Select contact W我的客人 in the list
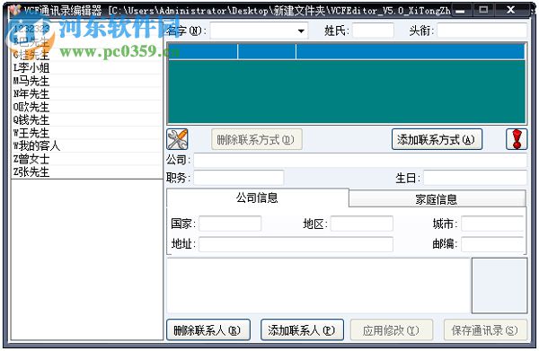This screenshot has width=539, height=351. 86,146
